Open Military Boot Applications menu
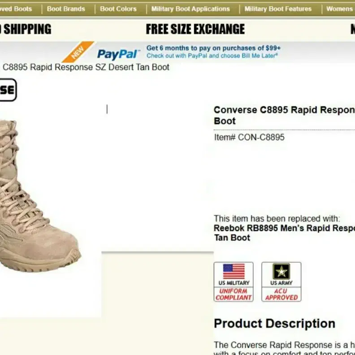The image size is (355, 355). [190, 9]
